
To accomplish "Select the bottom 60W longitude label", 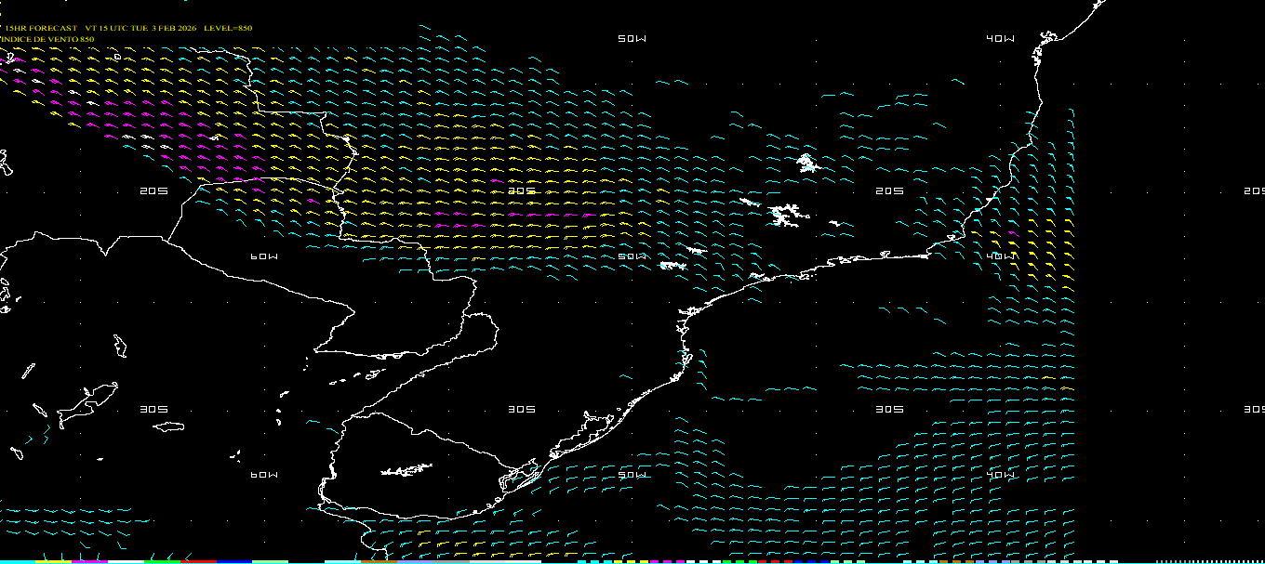I will 264,475.
